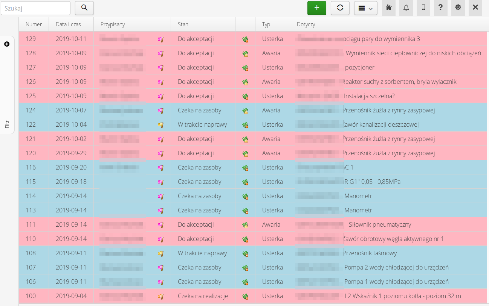Image resolution: width=489 pixels, height=306 pixels.
Task: Open help with the question mark icon
Action: (x=441, y=8)
